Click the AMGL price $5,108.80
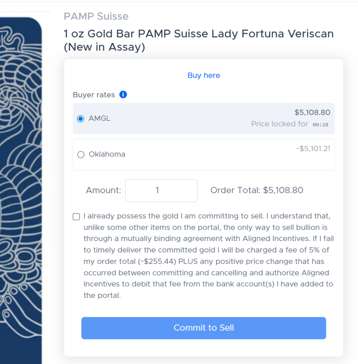The width and height of the screenshot is (358, 364). [x=312, y=113]
